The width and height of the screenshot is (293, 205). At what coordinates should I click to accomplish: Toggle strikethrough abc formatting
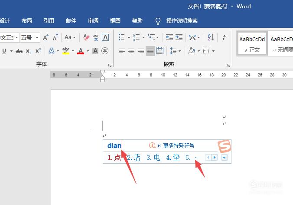pyautogui.click(x=19, y=51)
